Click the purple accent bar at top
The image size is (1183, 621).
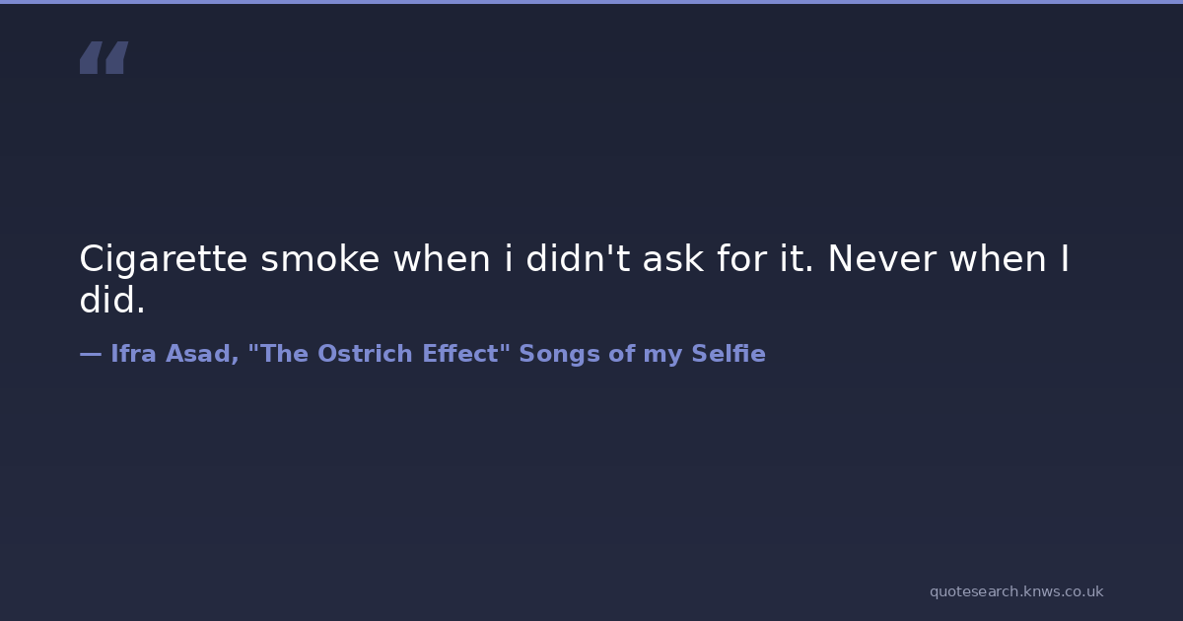click(591, 2)
